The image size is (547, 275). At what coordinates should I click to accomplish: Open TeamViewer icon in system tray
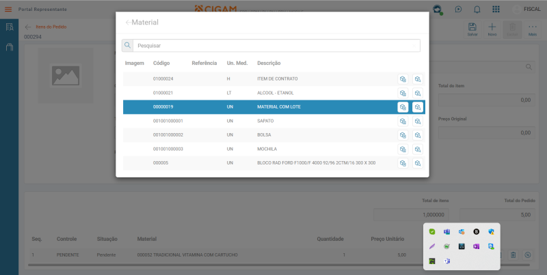(x=491, y=246)
